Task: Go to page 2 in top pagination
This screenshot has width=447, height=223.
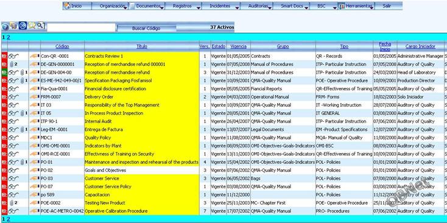Action: pyautogui.click(x=9, y=37)
